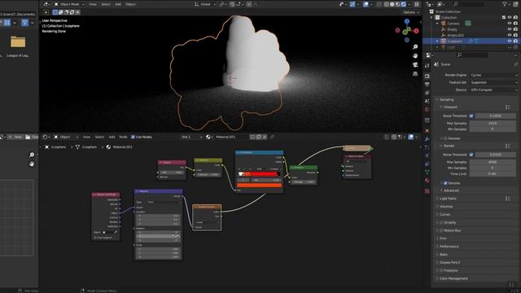Click the ColorRamp orange color swatch
The height and width of the screenshot is (293, 521).
coord(259,186)
